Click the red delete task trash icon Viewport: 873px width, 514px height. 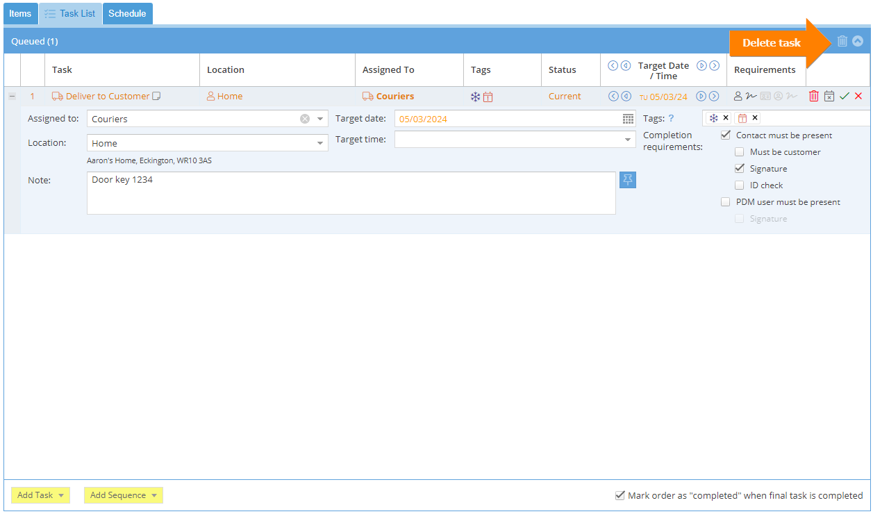tap(814, 97)
